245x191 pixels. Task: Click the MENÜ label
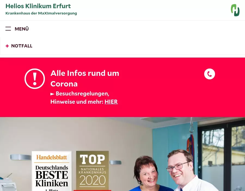(22, 29)
